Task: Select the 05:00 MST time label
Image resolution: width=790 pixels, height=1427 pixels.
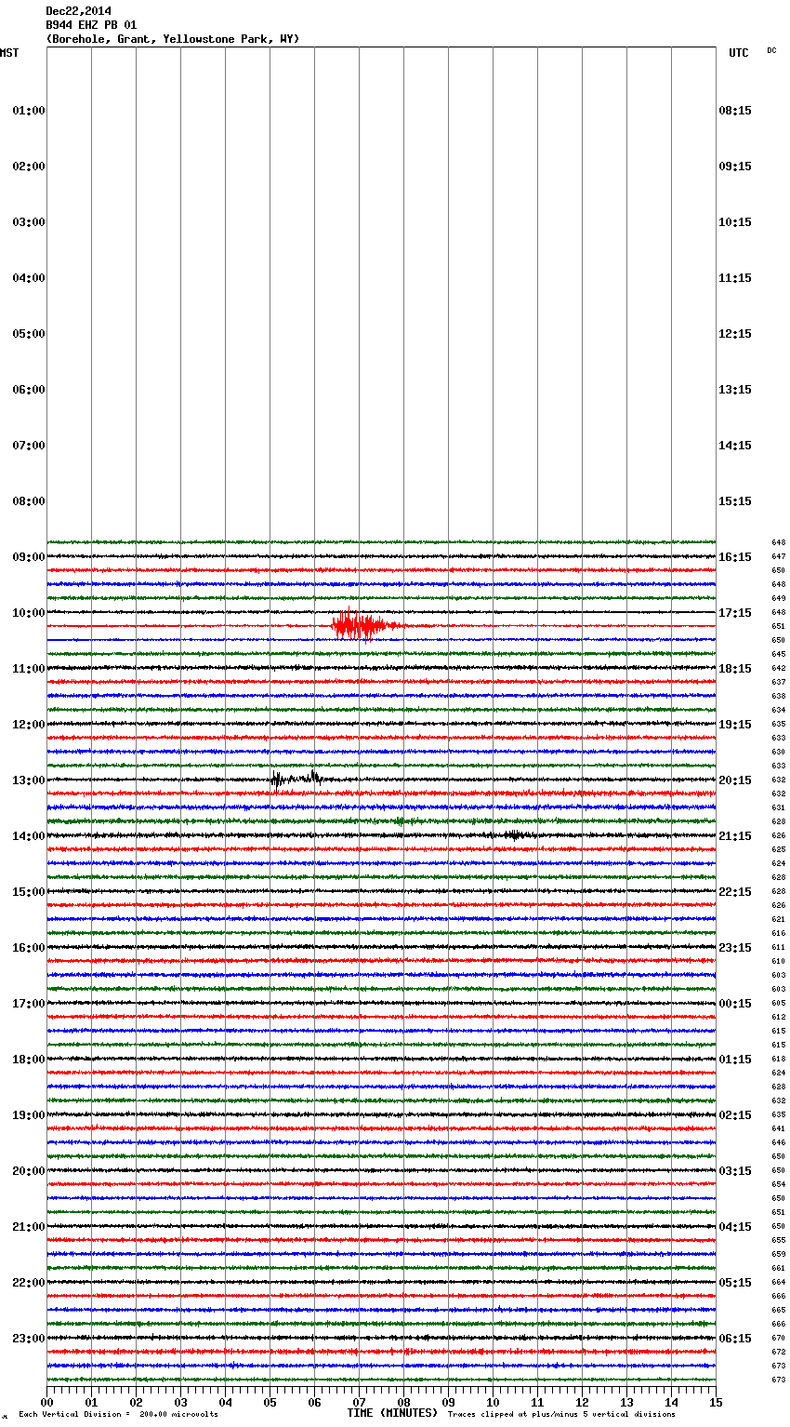Action: [29, 334]
